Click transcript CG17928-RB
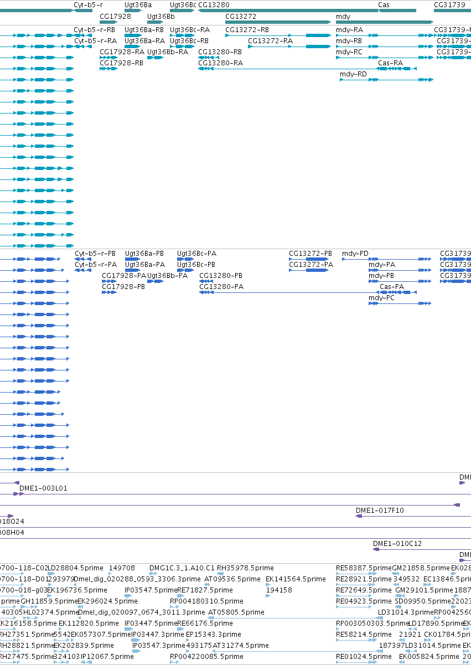 coord(121,63)
